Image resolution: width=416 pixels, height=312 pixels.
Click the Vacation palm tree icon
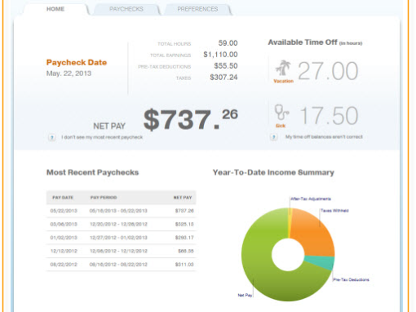(x=283, y=68)
